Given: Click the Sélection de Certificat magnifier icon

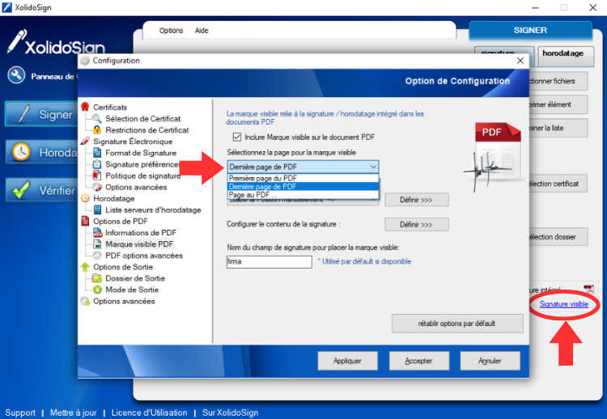Looking at the screenshot, I should pos(97,118).
